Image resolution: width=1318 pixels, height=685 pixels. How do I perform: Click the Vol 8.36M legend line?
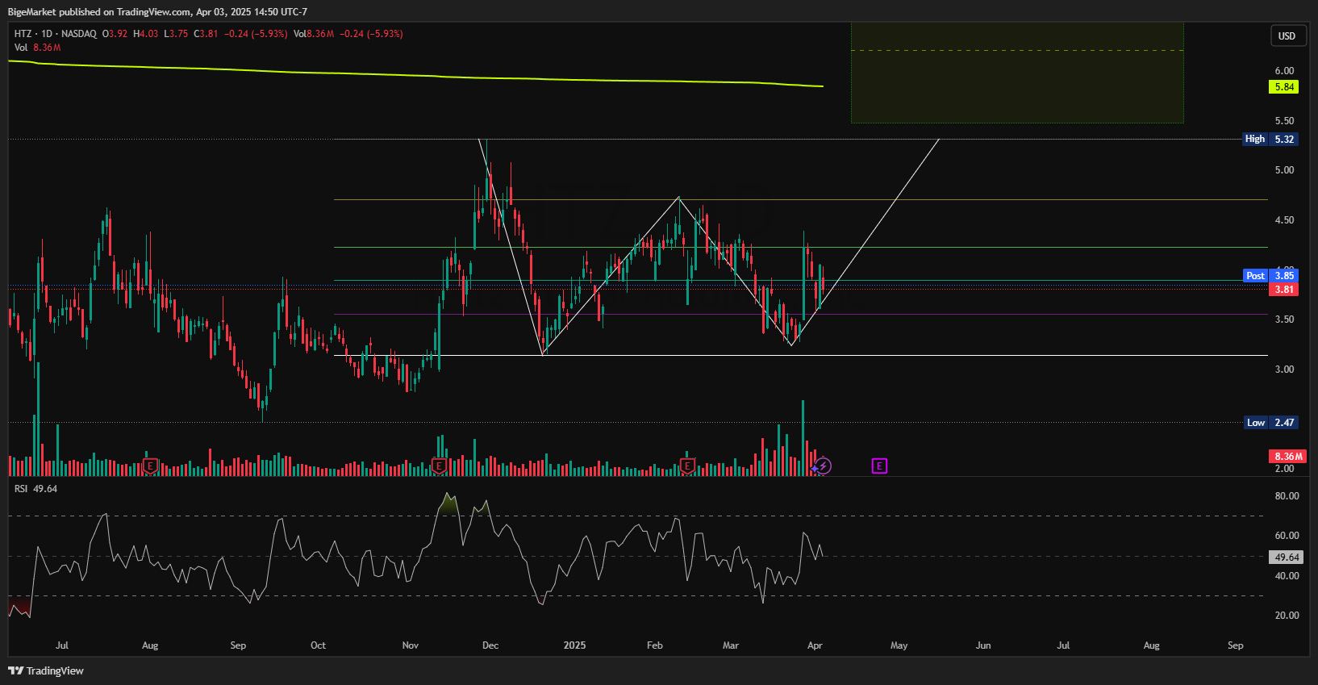coord(37,48)
